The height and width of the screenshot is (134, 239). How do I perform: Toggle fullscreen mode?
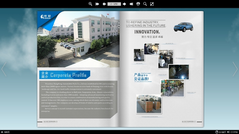[152, 4]
